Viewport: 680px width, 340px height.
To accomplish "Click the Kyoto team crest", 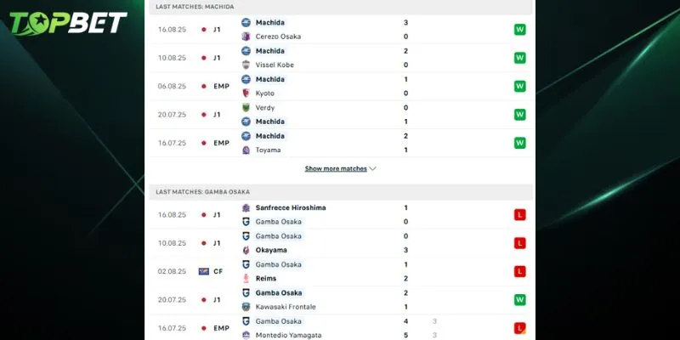I will (246, 93).
